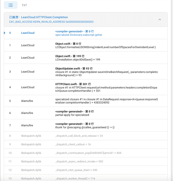Select 'specialized Dictionary.subscript.getter' frame text
The image size is (173, 181).
pos(79,35)
